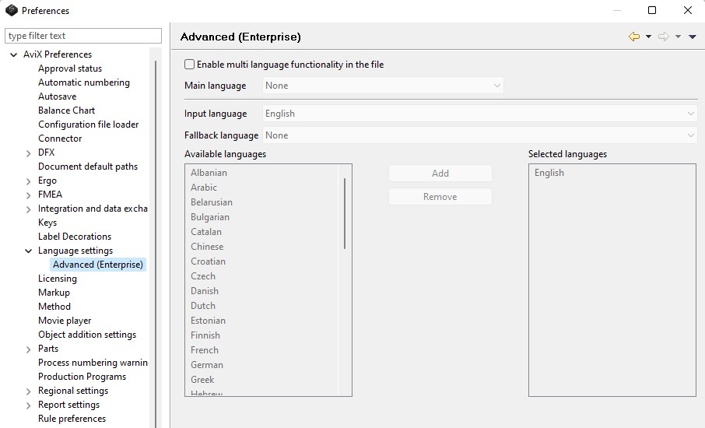Enable multi language functionality checkbox
Image resolution: width=705 pixels, height=428 pixels.
coord(190,65)
